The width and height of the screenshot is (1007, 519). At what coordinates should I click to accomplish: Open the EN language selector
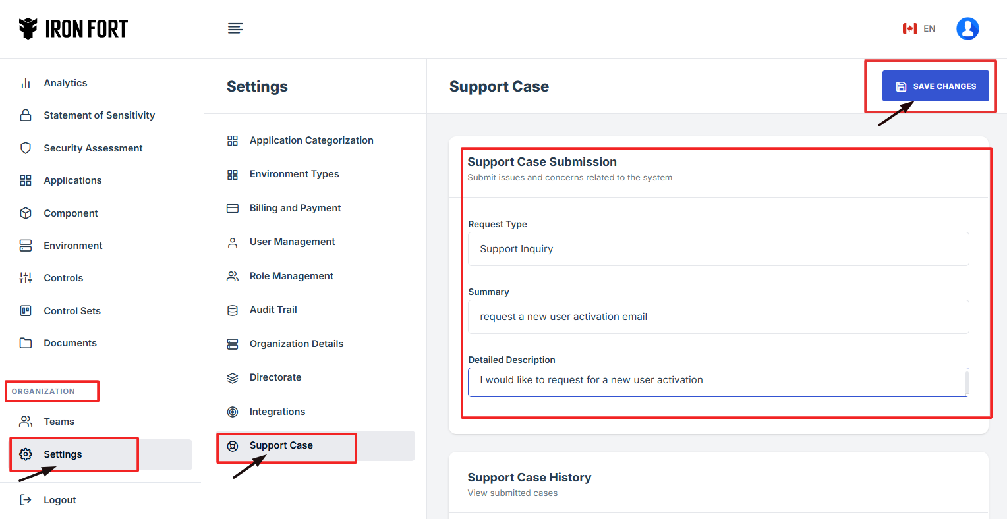click(919, 28)
